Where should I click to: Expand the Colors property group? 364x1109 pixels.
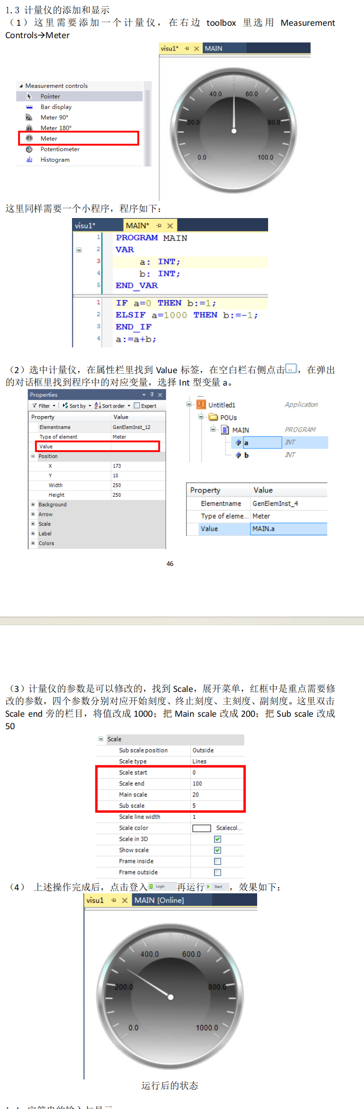(33, 543)
